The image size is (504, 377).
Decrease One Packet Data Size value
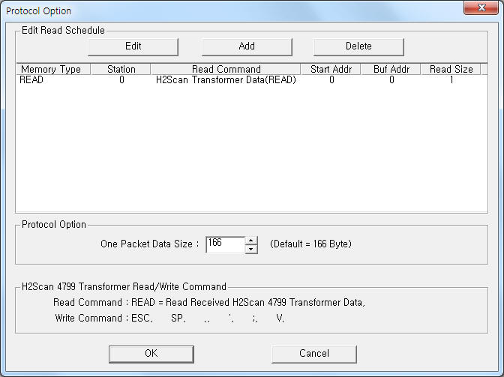tap(251, 249)
